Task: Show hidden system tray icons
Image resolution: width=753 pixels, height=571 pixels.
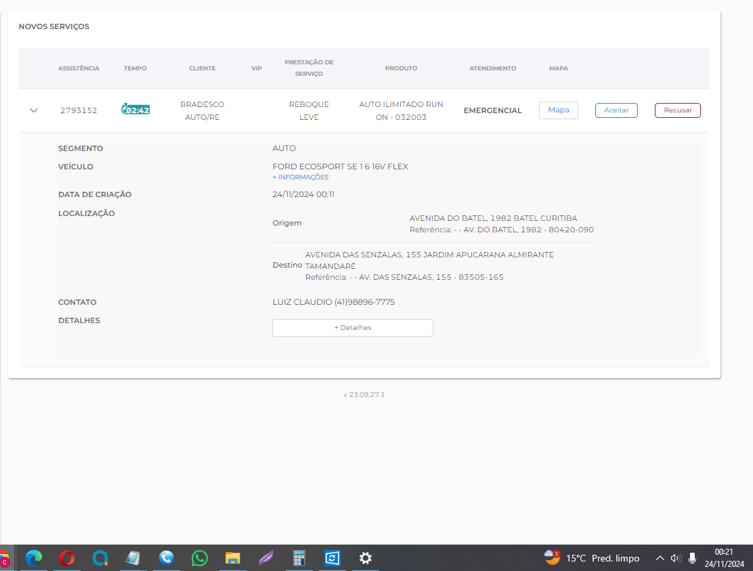Action: (660, 558)
